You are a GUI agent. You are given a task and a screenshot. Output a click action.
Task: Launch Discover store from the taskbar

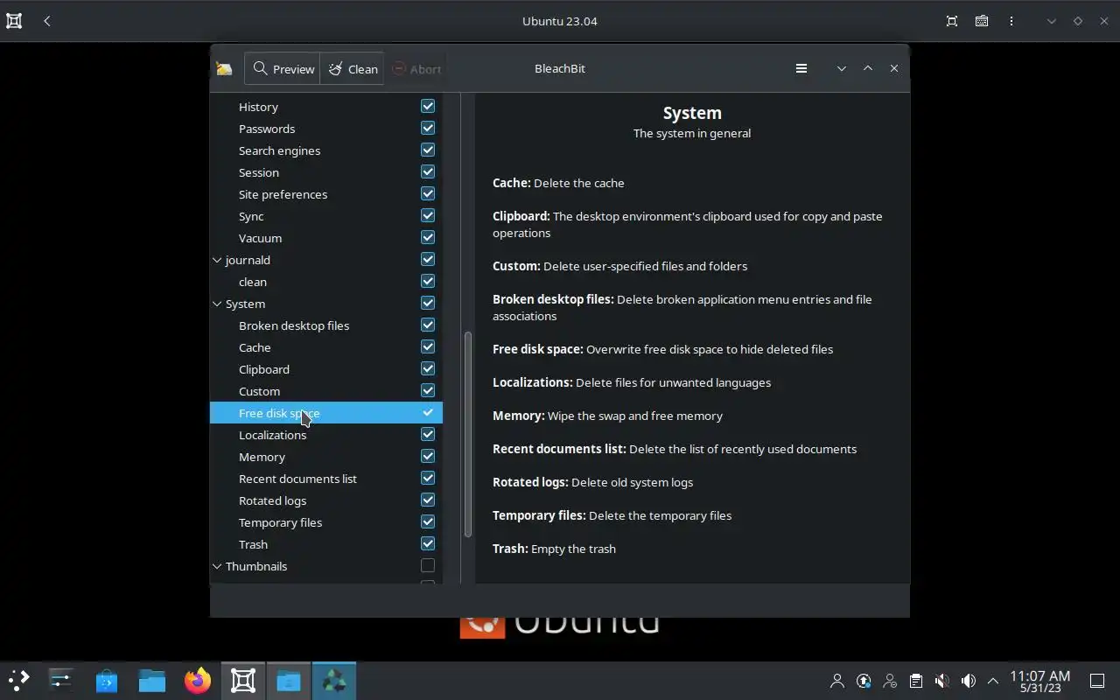[x=107, y=680]
